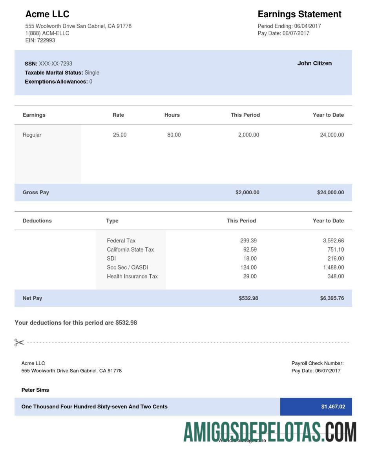367x452 pixels.
Task: Select the Federal Tax deduction label
Action: tap(121, 241)
